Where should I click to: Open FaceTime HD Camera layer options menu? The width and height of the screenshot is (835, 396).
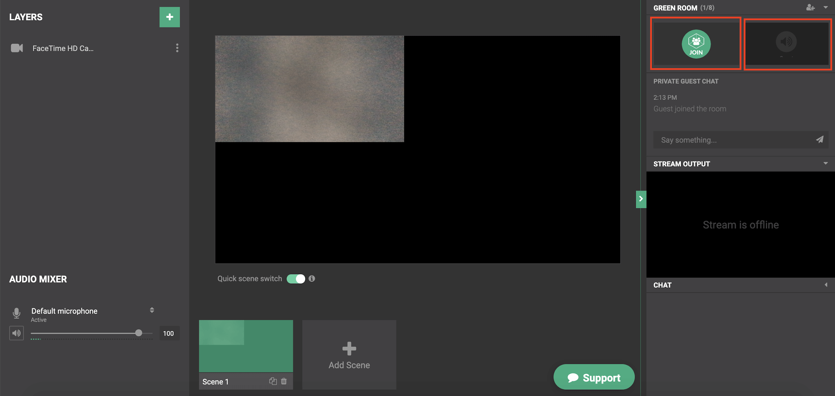(x=177, y=48)
